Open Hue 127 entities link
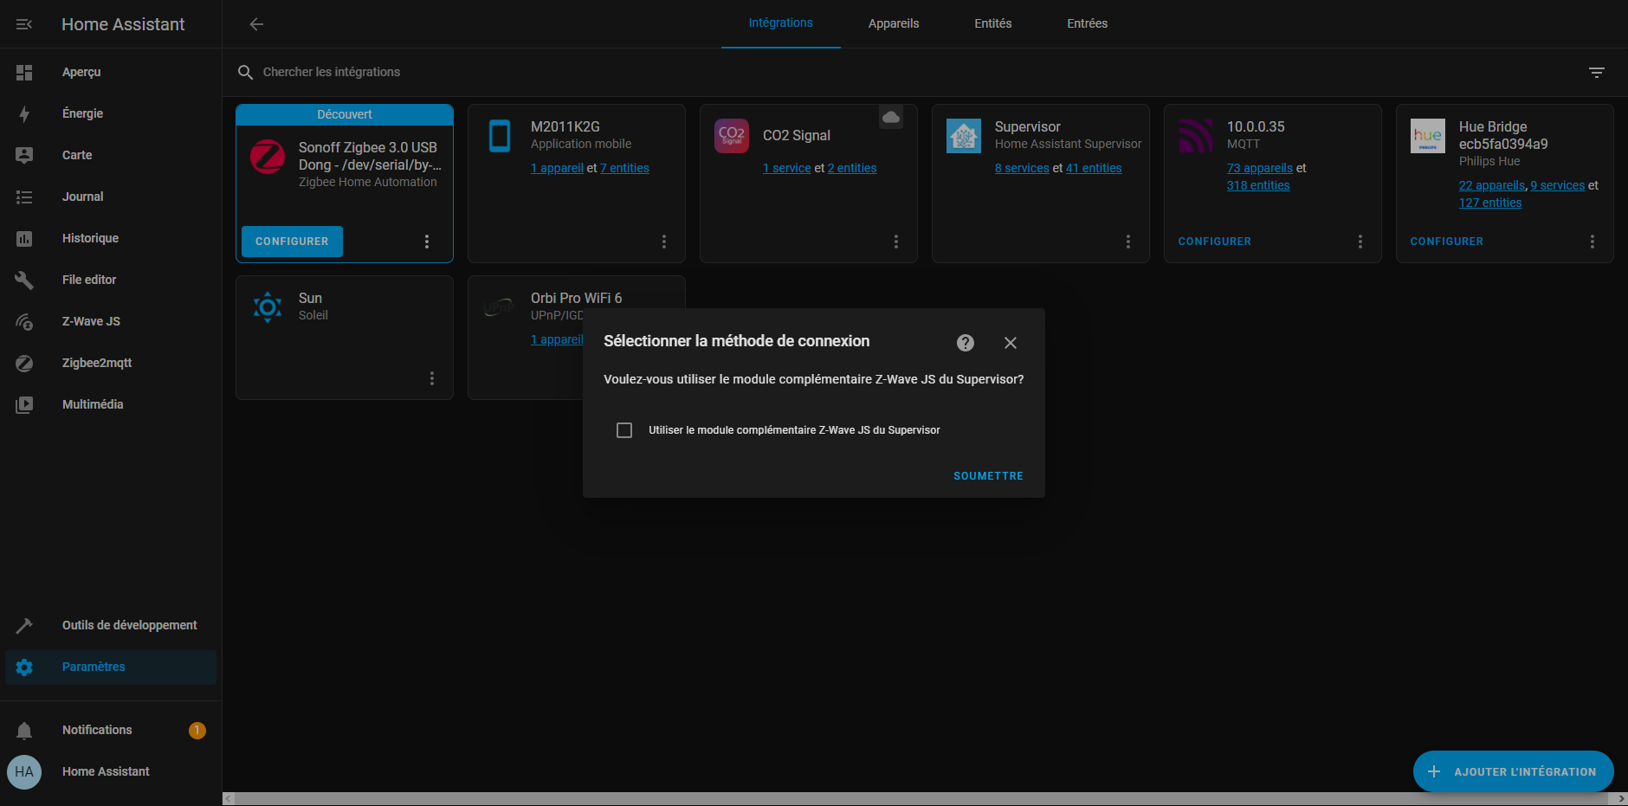The height and width of the screenshot is (806, 1628). (x=1490, y=203)
